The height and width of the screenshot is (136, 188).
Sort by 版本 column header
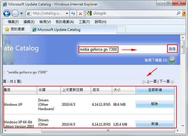102,90
